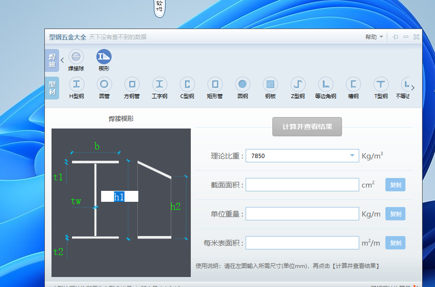Viewport: 435px width, 287px height.
Task: Choose the 等边角钢 equal angle icon
Action: coord(326,84)
